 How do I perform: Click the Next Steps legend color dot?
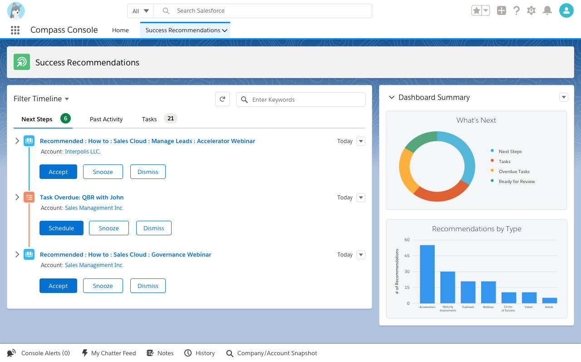[x=492, y=151]
